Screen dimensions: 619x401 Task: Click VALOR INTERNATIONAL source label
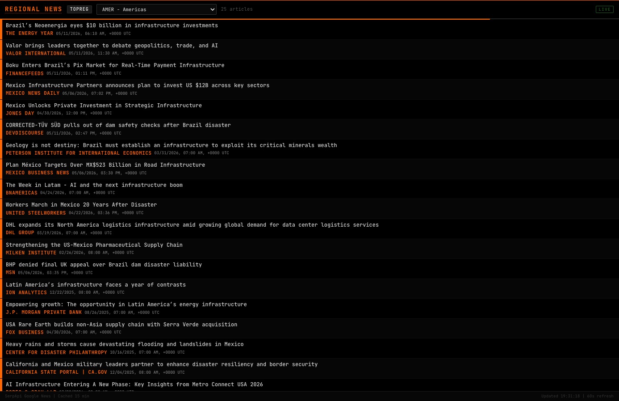pos(36,54)
